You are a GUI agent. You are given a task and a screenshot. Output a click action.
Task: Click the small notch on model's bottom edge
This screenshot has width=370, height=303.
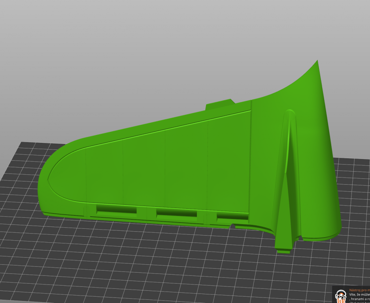[x=233, y=226]
